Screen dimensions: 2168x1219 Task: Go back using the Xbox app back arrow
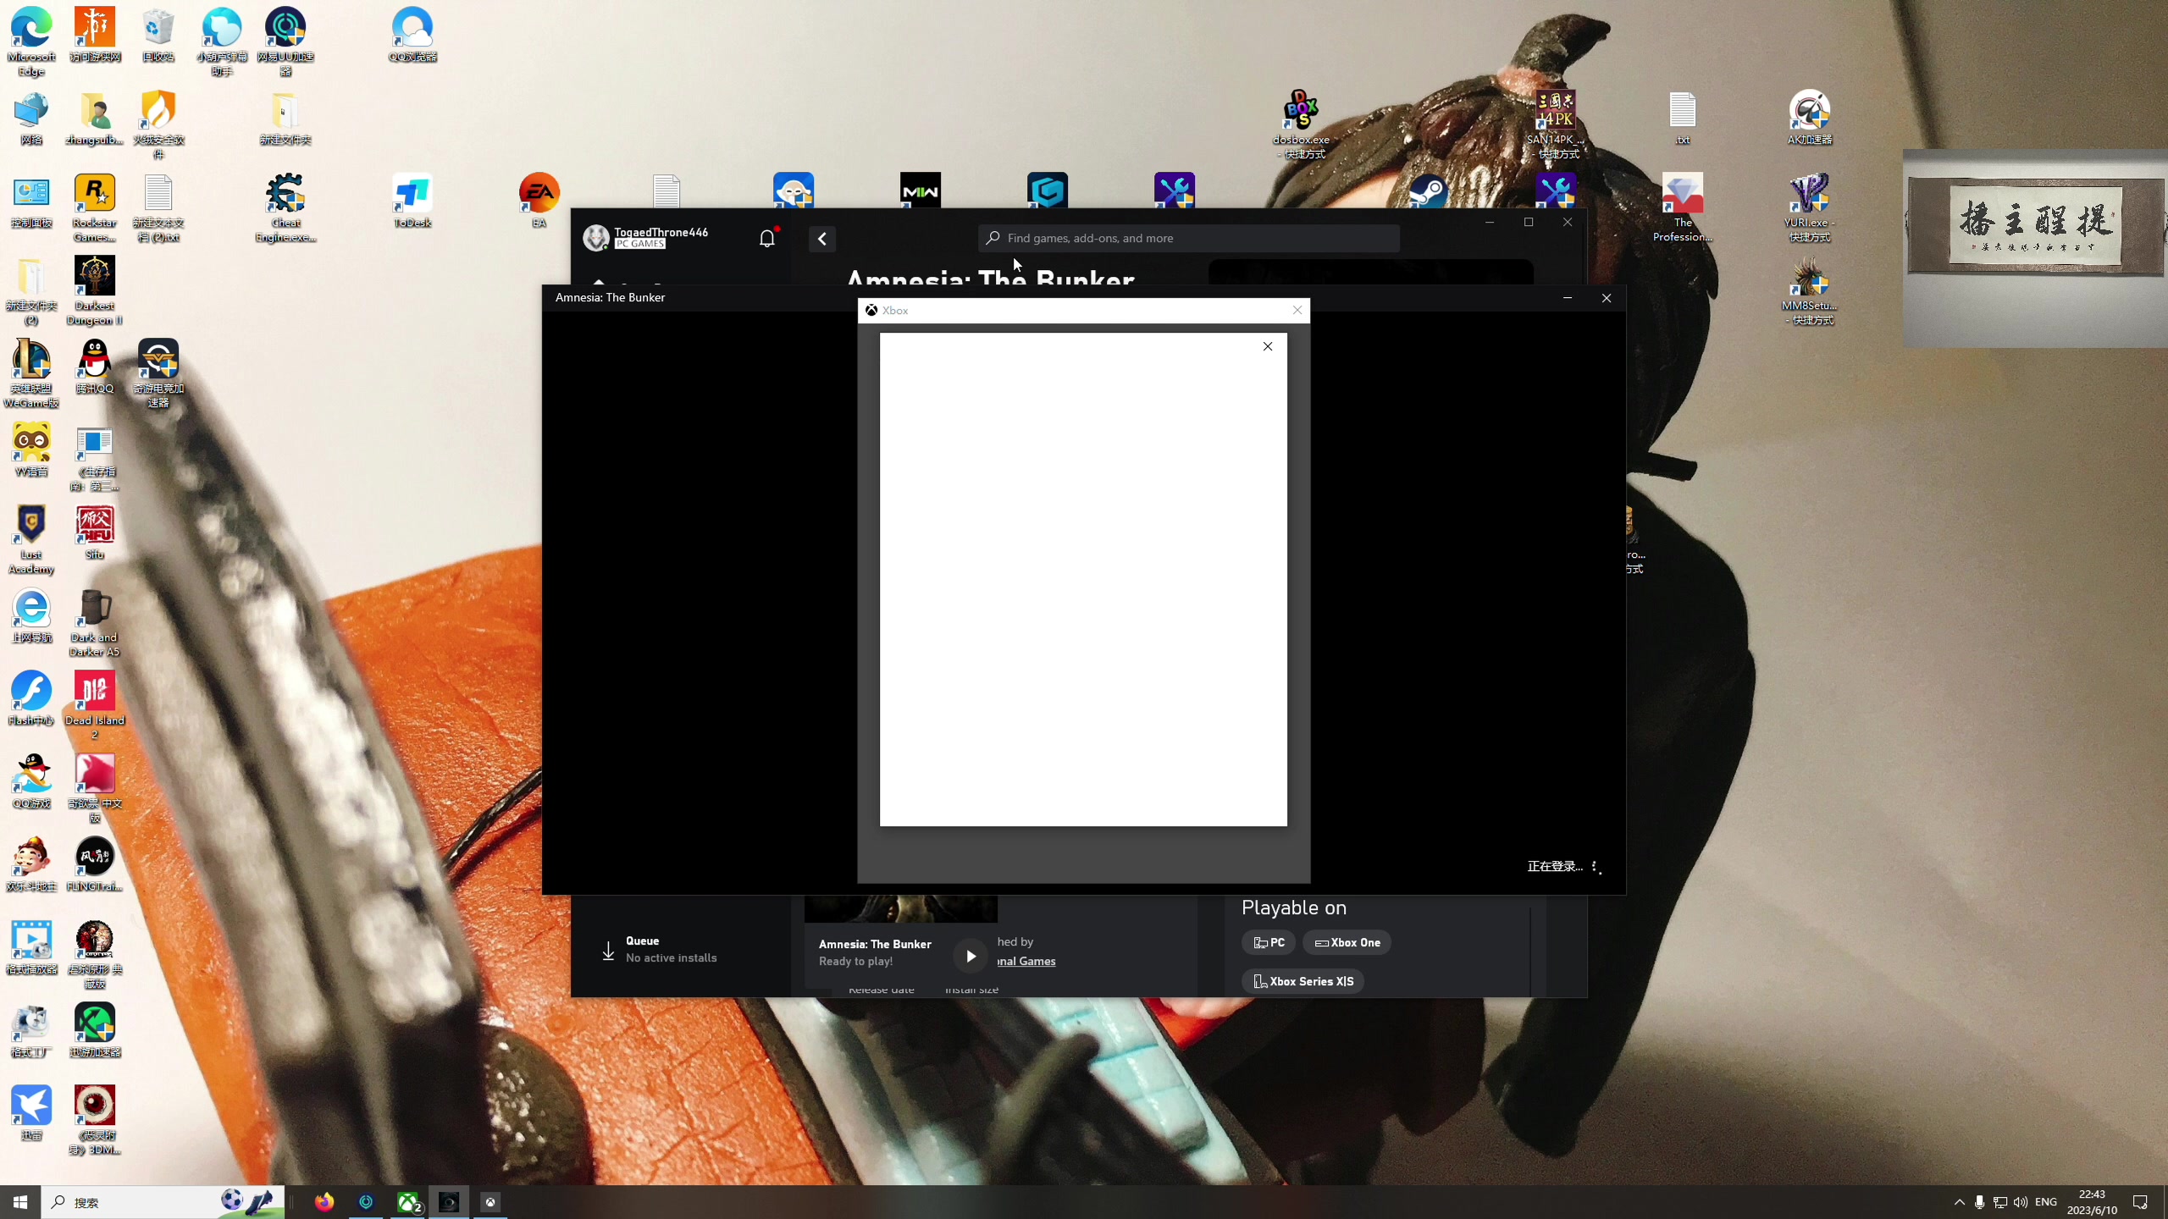tap(821, 239)
